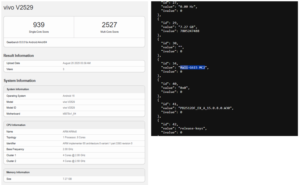Select the ivalue 7805247488 number in JSON
This screenshot has height=185, width=300.
(188, 31)
